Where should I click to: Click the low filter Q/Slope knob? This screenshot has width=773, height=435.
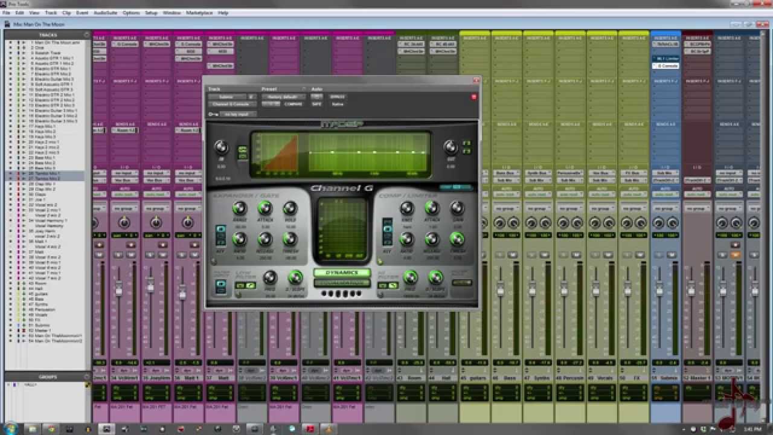[x=295, y=277]
